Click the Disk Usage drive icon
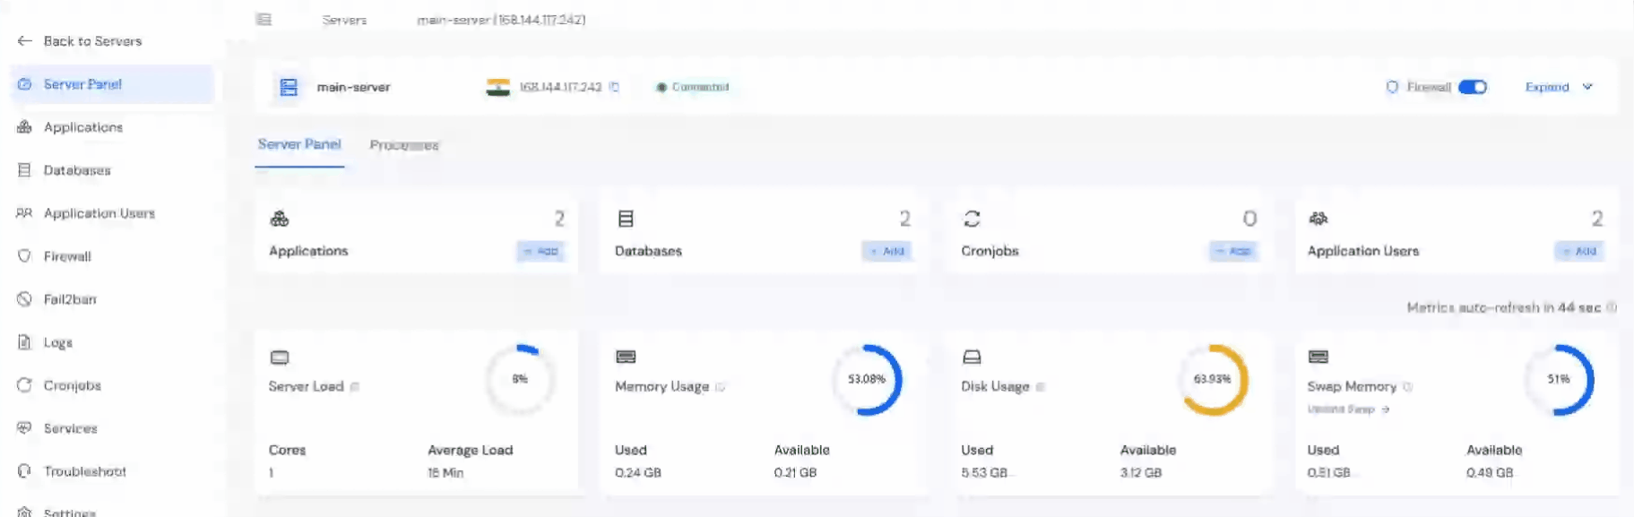Screen dimensions: 1634x517 click(972, 357)
